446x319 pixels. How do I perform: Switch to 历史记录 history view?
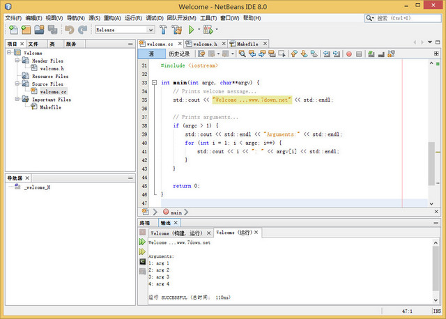tap(179, 54)
